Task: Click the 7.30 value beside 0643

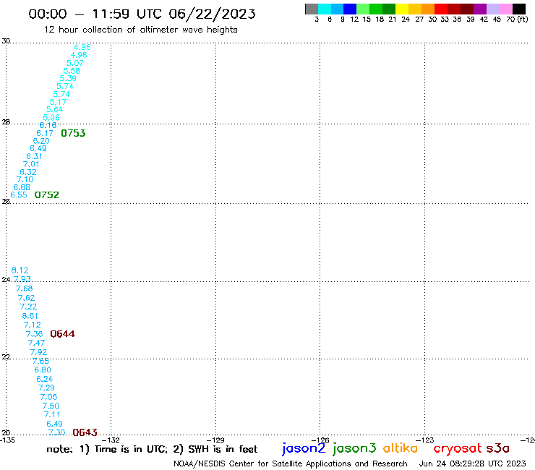Action: click(56, 432)
